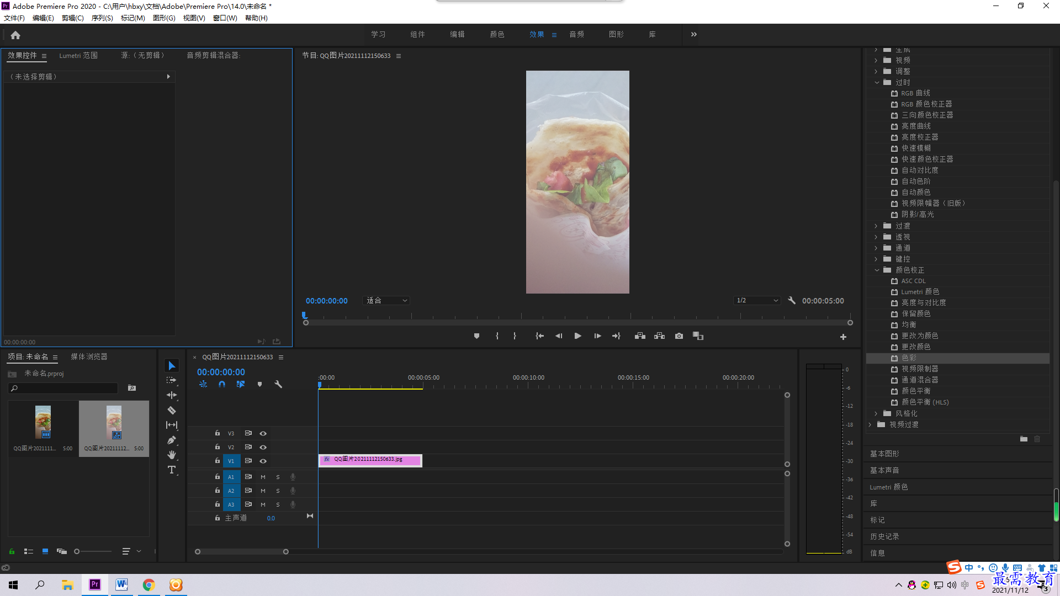Step back one frame in program monitor

tap(559, 336)
